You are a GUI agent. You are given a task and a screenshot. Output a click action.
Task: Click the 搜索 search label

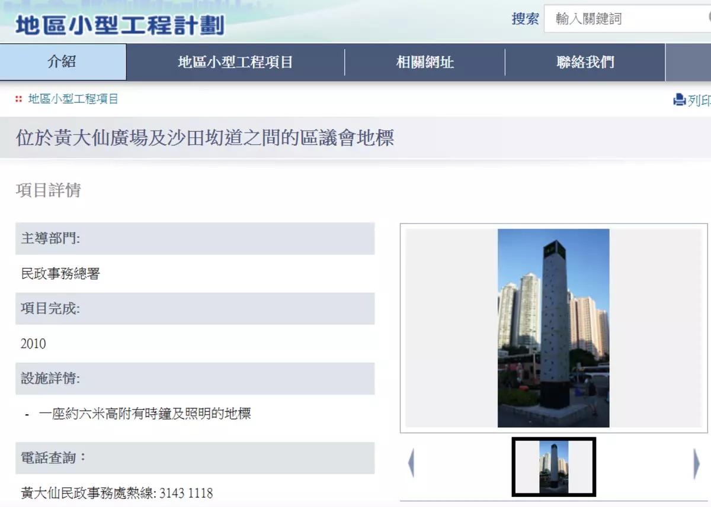pyautogui.click(x=525, y=19)
